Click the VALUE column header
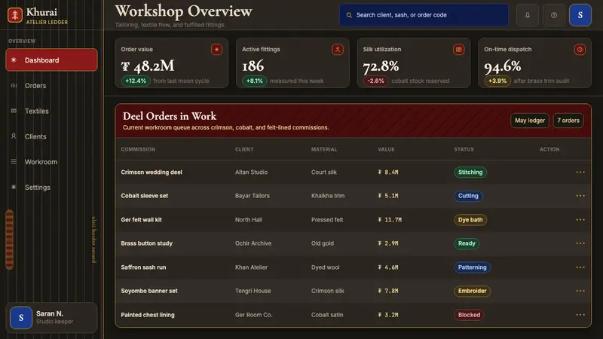This screenshot has height=339, width=603. click(x=386, y=149)
